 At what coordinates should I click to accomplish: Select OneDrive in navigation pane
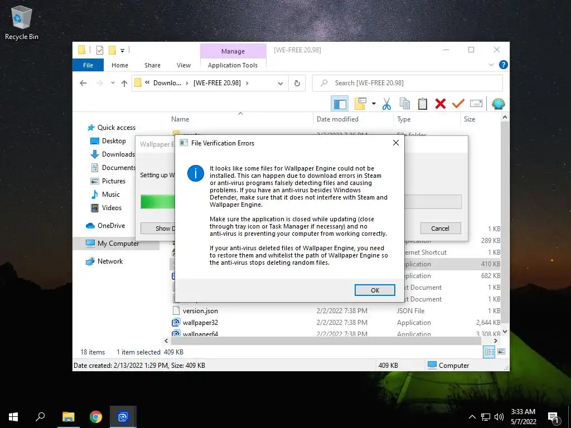105,226
